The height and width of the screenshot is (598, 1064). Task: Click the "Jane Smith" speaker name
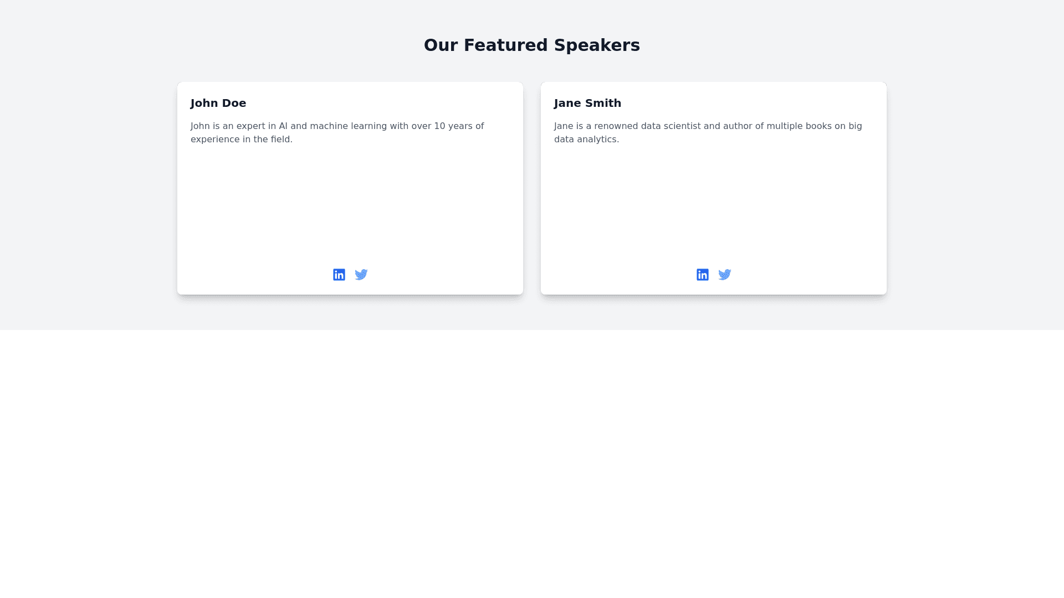pyautogui.click(x=587, y=103)
